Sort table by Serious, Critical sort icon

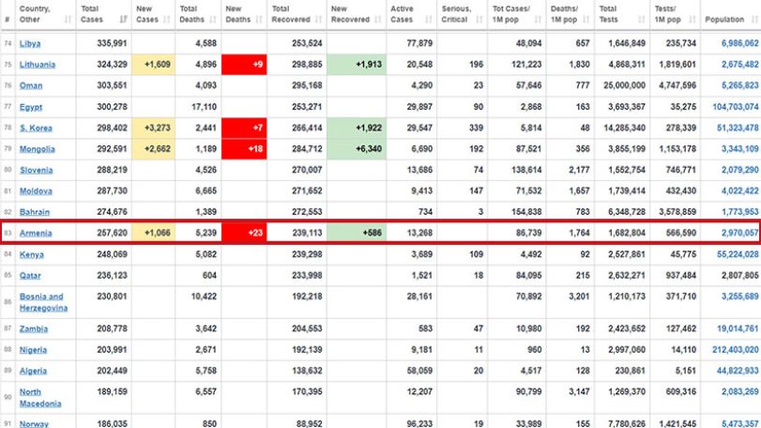[x=479, y=20]
